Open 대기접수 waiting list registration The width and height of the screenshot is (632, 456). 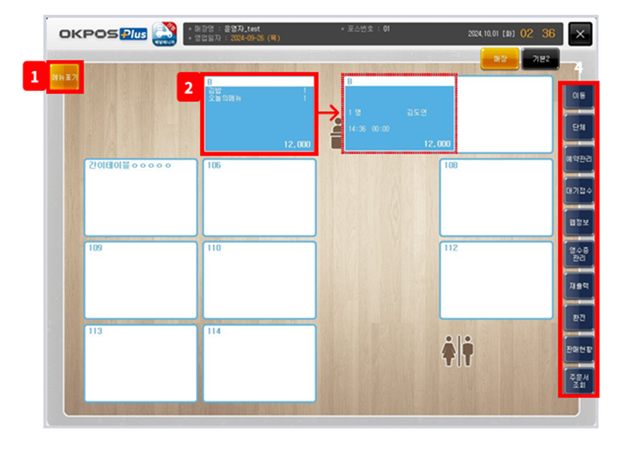tap(578, 191)
